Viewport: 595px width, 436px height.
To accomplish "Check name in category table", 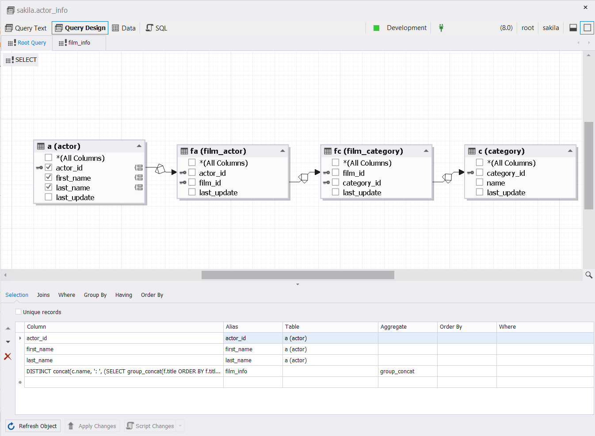I will 480,182.
